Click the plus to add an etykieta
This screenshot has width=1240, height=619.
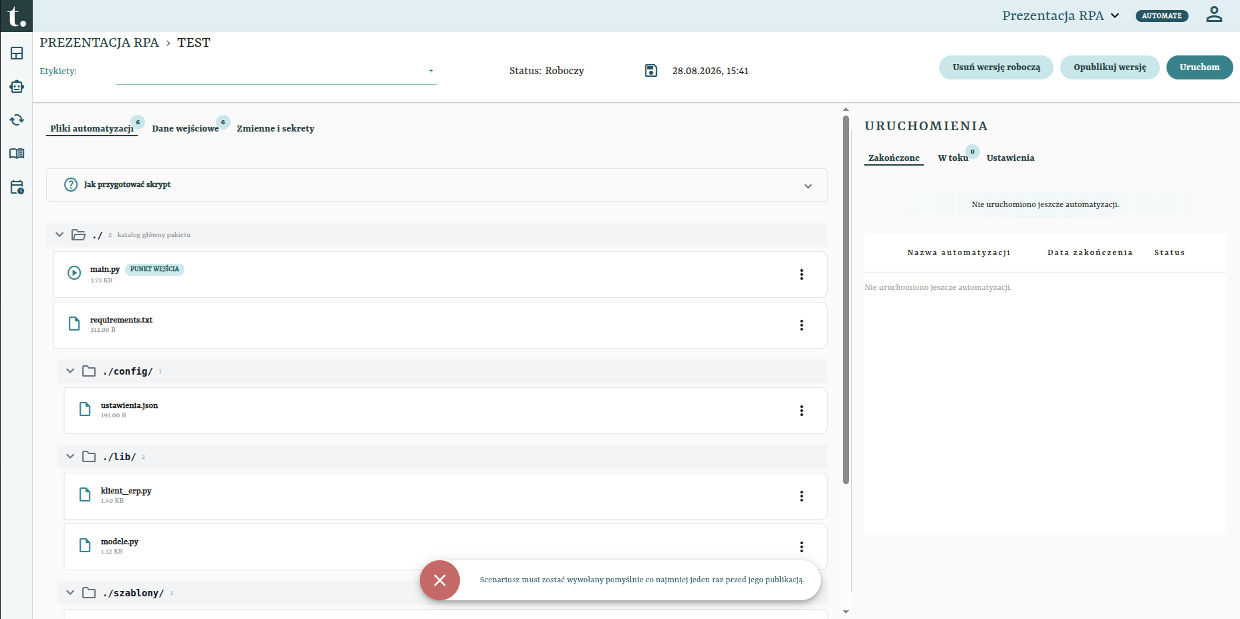coord(431,70)
